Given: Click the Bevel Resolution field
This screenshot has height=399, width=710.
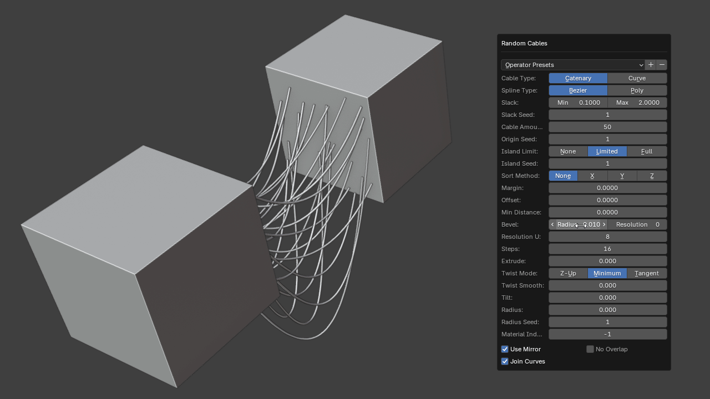Looking at the screenshot, I should pos(637,224).
